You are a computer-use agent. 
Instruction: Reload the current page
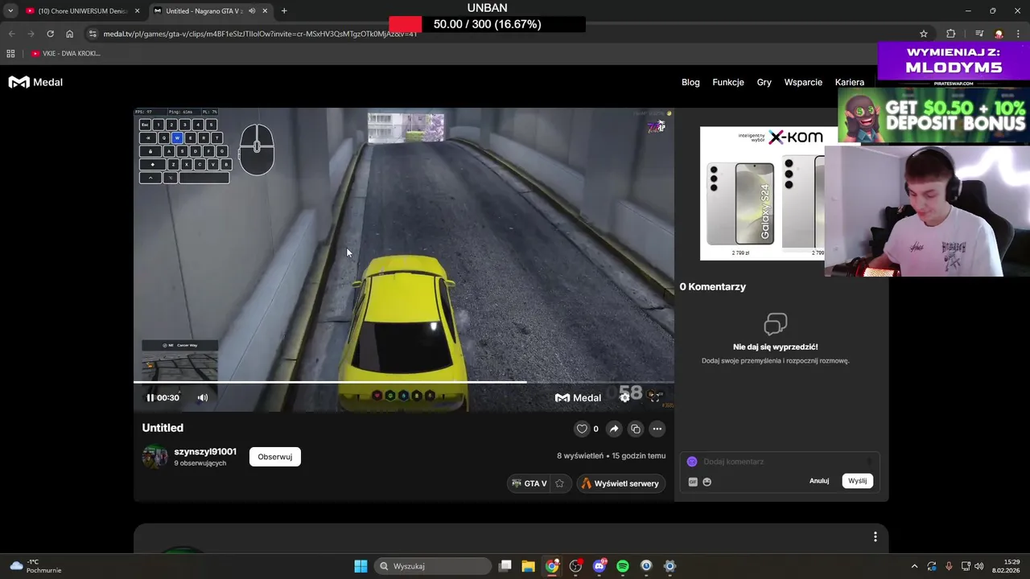pyautogui.click(x=50, y=34)
